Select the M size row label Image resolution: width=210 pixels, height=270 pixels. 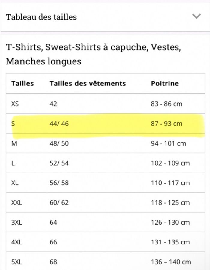(14, 143)
